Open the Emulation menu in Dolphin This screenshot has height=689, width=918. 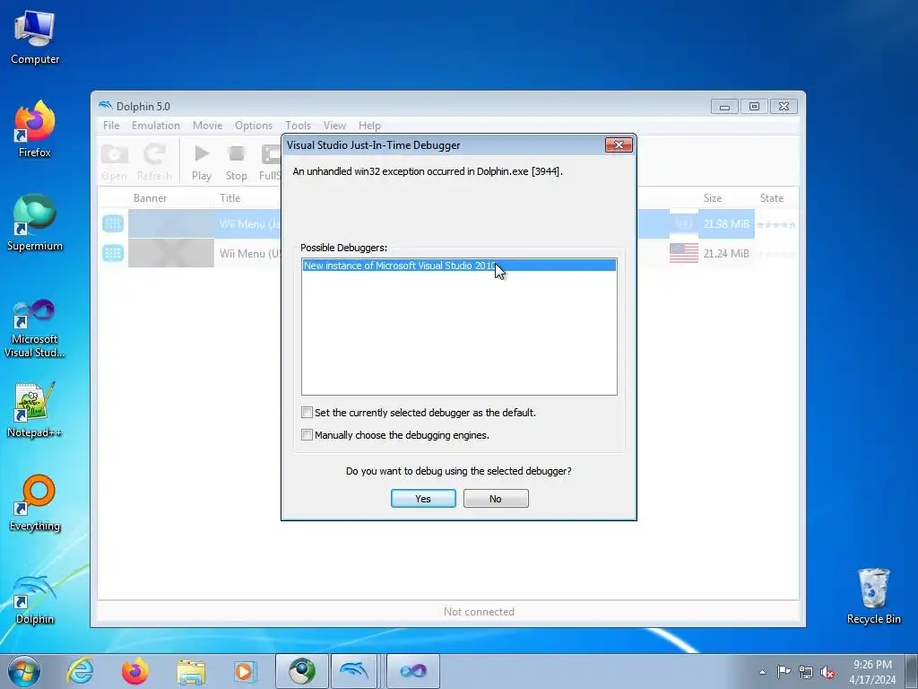click(156, 126)
